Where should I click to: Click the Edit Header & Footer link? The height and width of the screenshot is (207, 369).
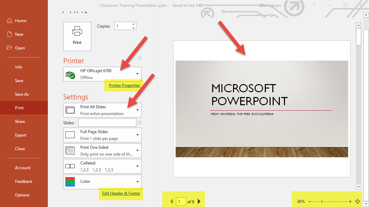click(121, 193)
